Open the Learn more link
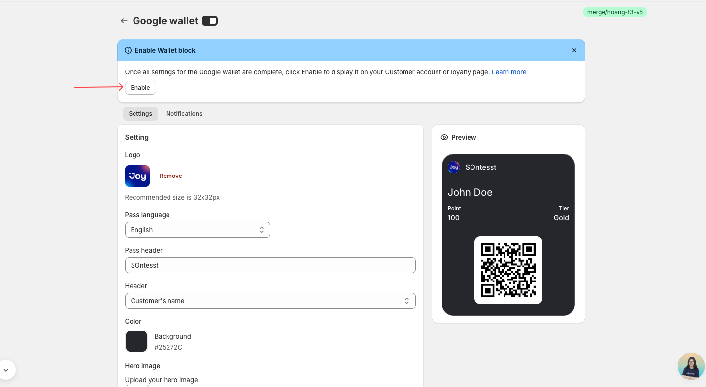Screen dimensions: 706x387 point(509,72)
